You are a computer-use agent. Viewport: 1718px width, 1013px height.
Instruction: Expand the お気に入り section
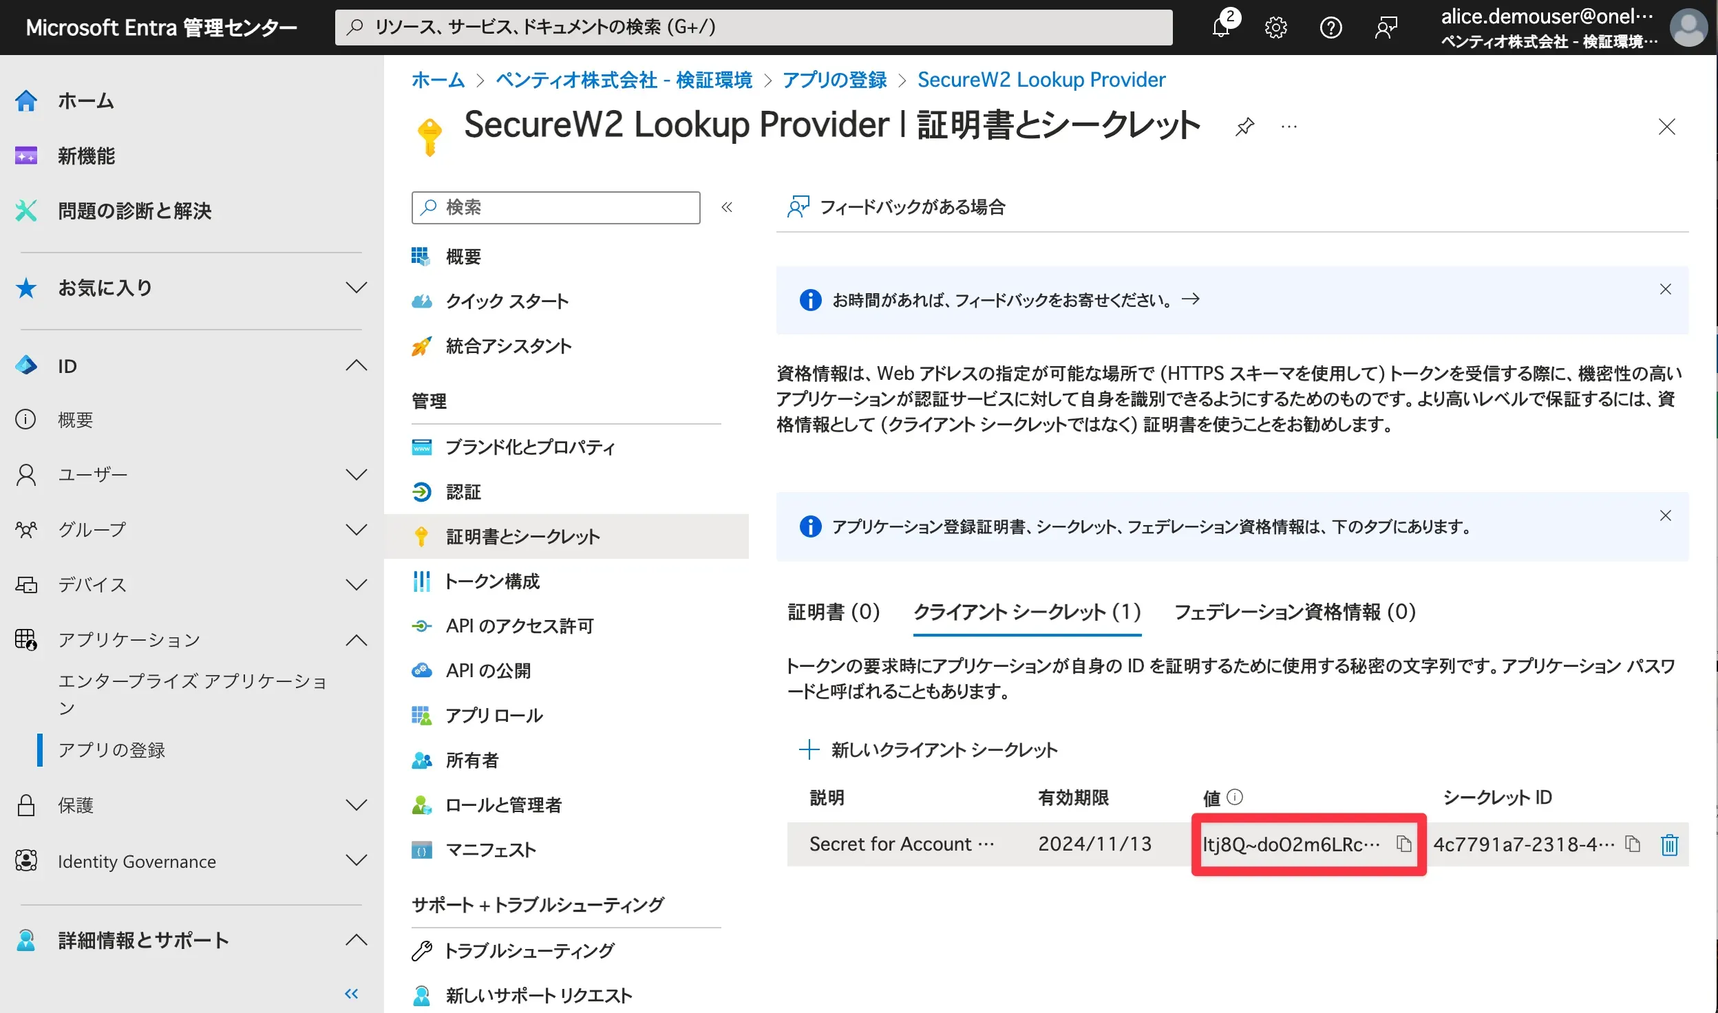[x=356, y=288]
